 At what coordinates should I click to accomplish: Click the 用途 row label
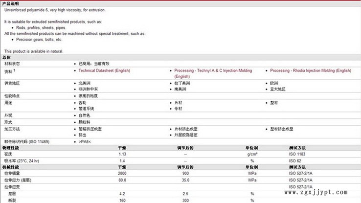coord(8,103)
